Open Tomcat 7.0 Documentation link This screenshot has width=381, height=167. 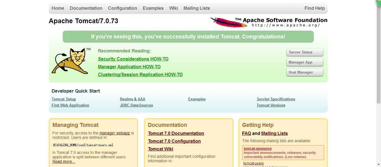tap(176, 133)
